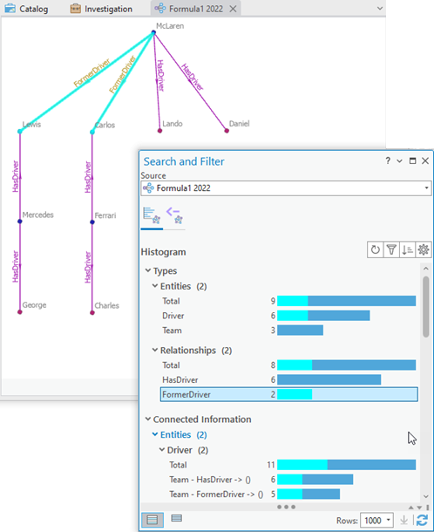This screenshot has width=434, height=532.
Task: Open the Rows count dropdown arrow
Action: (389, 520)
